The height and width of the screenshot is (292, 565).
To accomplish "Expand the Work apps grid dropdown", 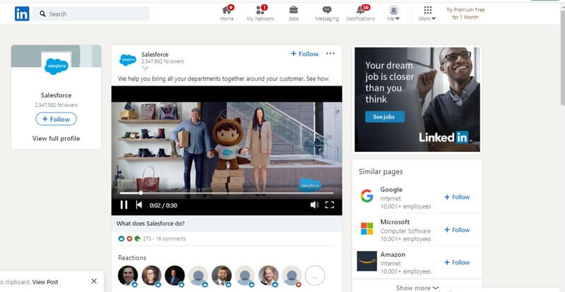I will [427, 13].
